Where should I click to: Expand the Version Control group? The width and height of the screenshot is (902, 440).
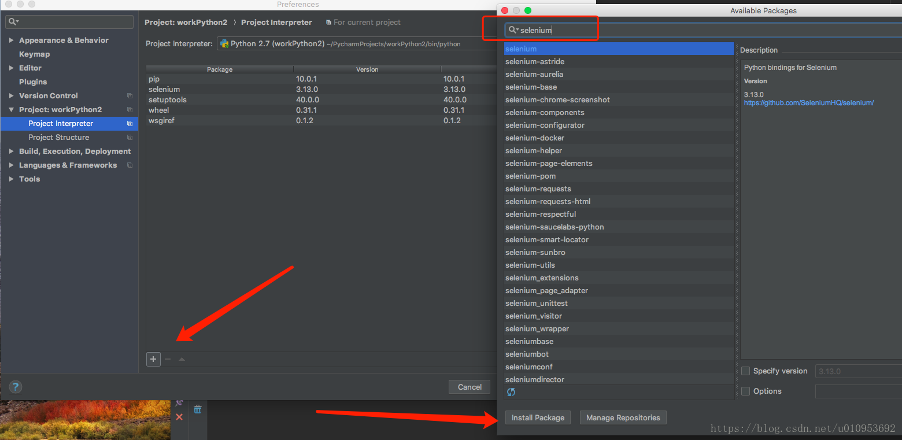(12, 96)
